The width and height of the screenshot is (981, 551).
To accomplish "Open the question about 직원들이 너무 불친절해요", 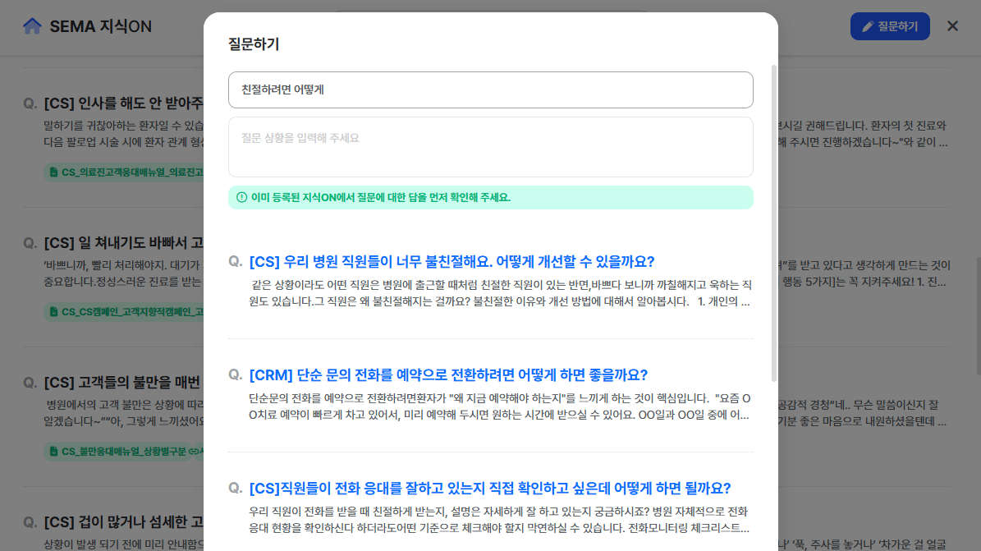I will pos(450,261).
